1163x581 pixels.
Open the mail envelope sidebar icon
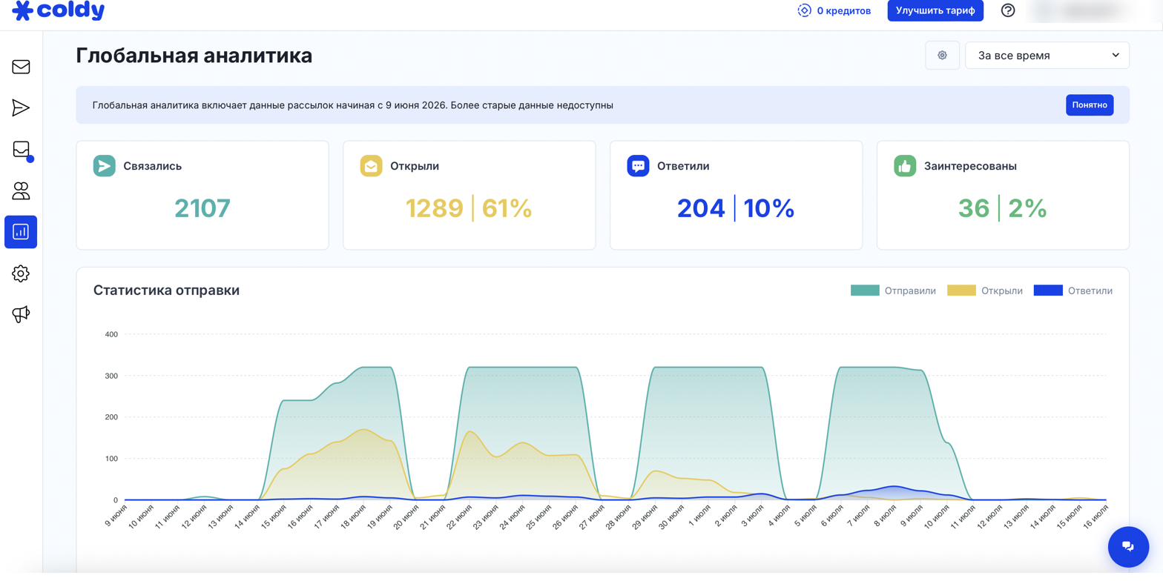click(21, 67)
